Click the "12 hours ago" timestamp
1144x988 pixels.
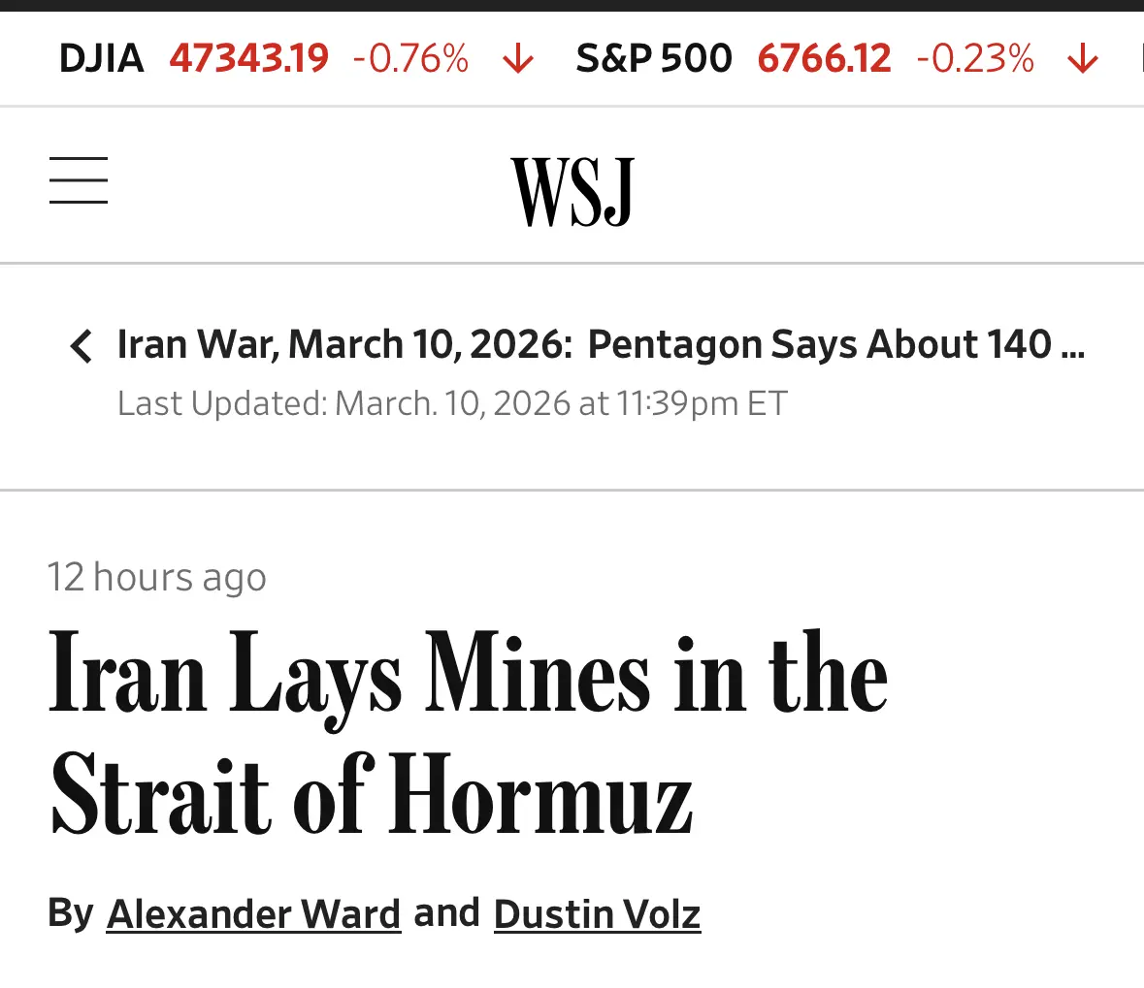(x=157, y=577)
